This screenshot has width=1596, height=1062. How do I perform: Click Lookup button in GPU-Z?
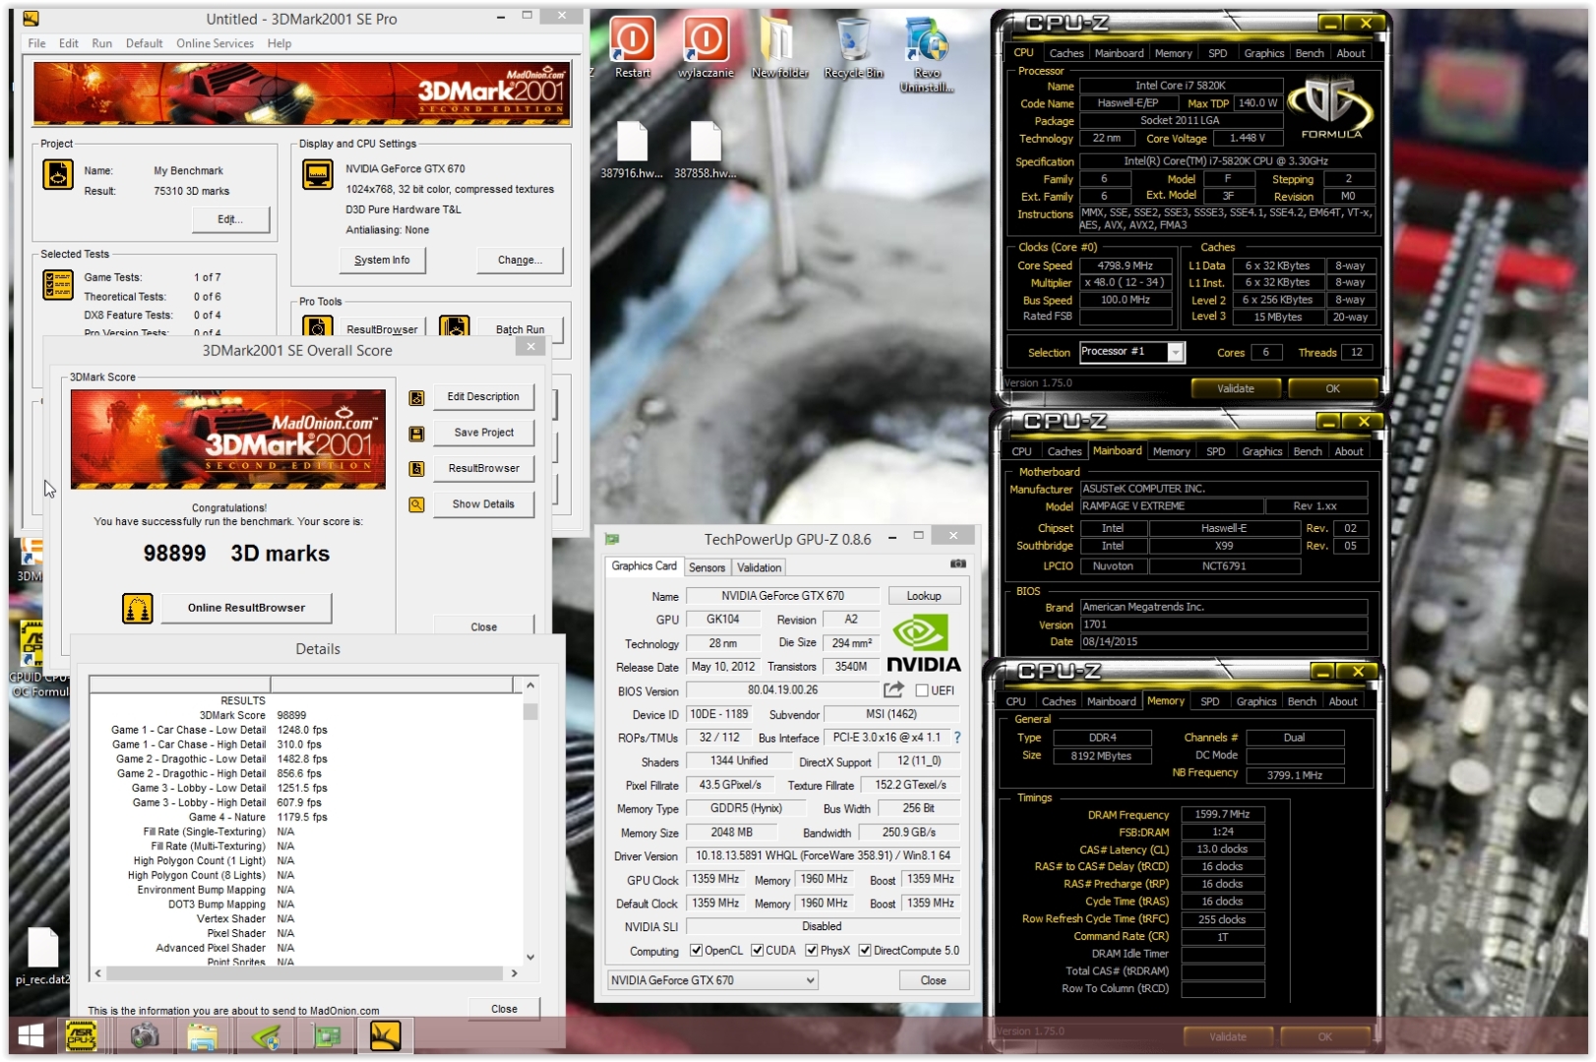pyautogui.click(x=924, y=596)
